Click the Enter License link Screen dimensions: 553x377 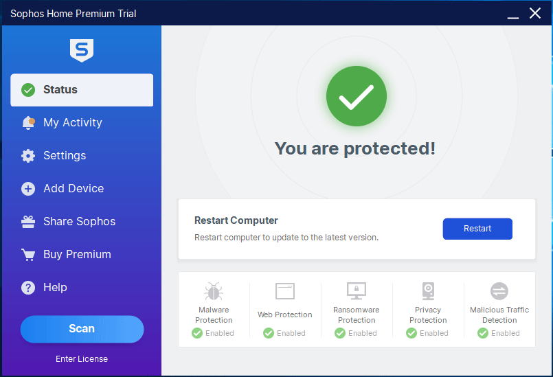[x=82, y=358]
